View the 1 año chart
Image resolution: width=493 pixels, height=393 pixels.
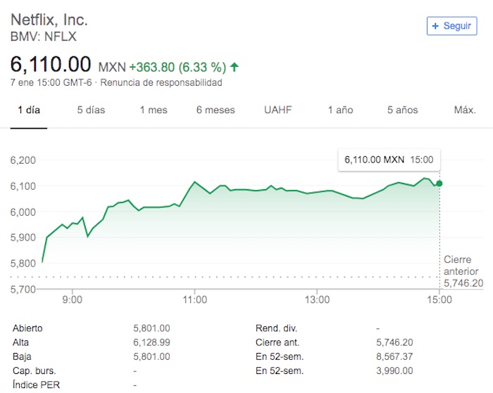pyautogui.click(x=340, y=110)
